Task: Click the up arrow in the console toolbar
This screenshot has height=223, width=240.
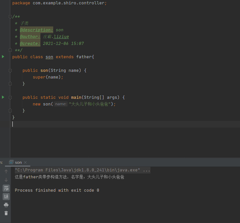Action: click(x=6, y=171)
